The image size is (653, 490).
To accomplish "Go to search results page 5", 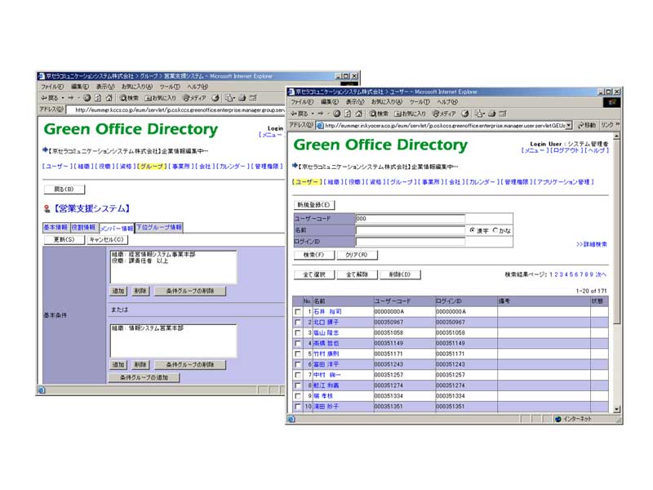I will click(x=571, y=274).
